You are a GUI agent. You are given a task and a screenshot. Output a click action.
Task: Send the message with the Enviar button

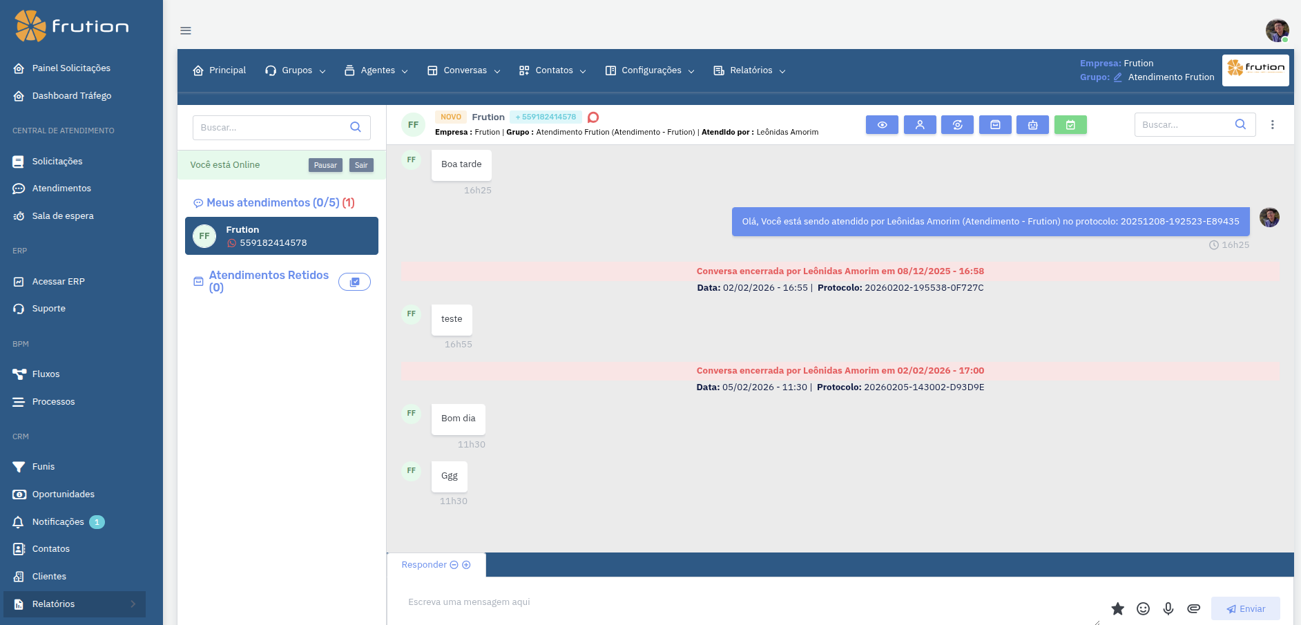tap(1245, 608)
